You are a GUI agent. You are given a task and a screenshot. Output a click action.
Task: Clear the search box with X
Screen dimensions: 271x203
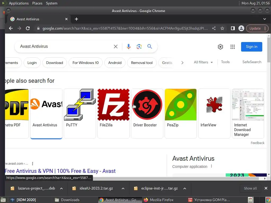116,47
